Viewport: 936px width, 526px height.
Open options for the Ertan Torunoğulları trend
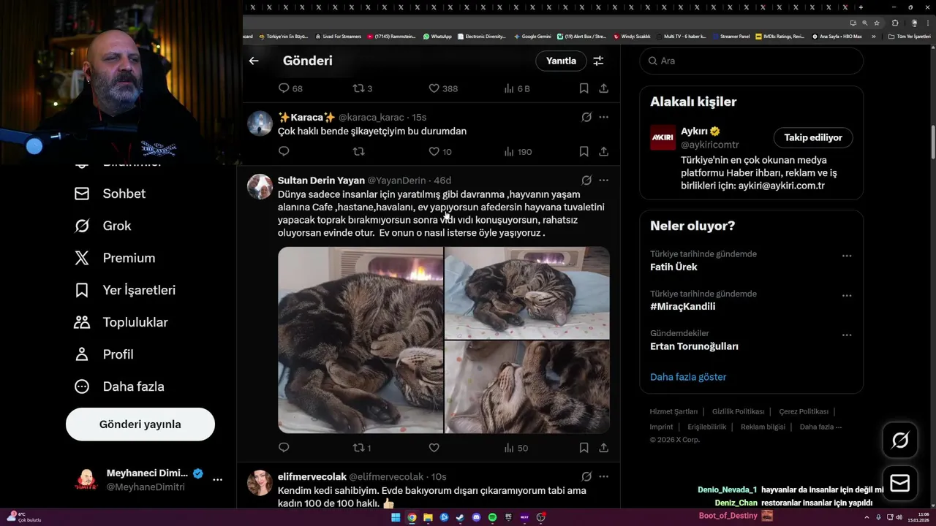[847, 335]
